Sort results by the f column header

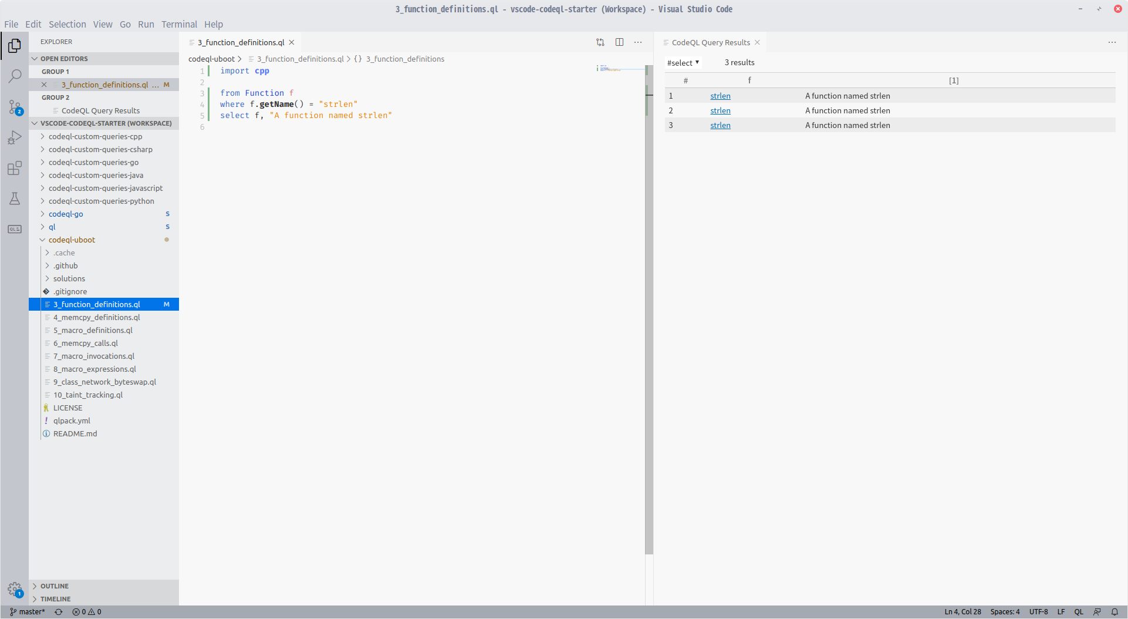749,80
